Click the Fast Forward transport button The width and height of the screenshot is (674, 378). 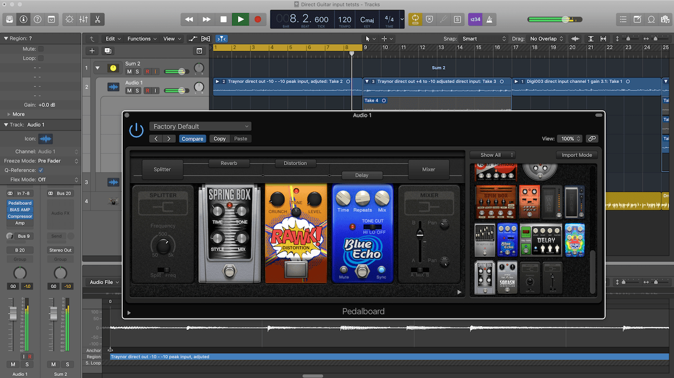click(206, 19)
